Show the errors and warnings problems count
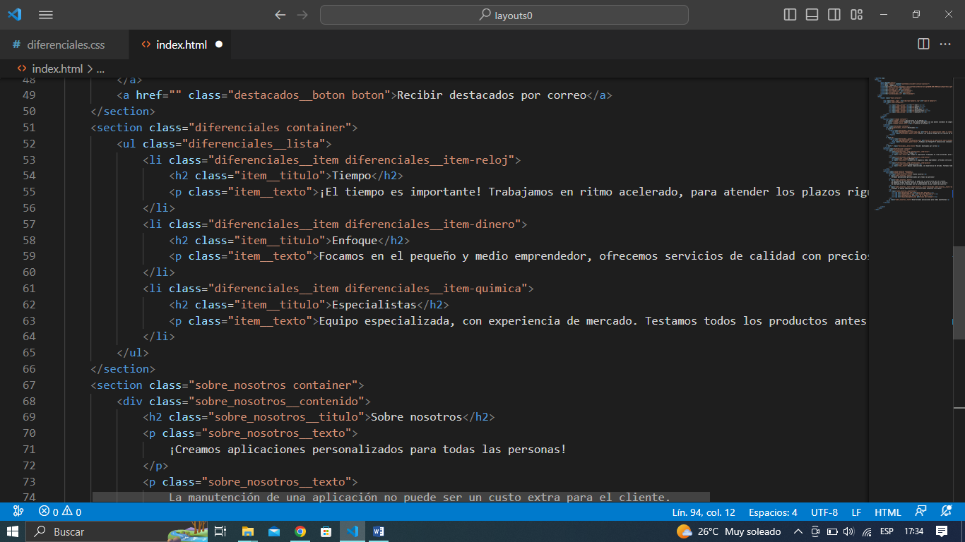This screenshot has height=542, width=965. pos(59,512)
